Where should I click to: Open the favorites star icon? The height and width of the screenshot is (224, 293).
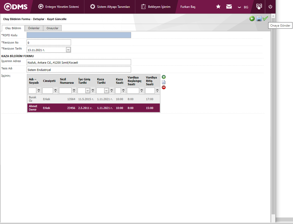(x=218, y=7)
